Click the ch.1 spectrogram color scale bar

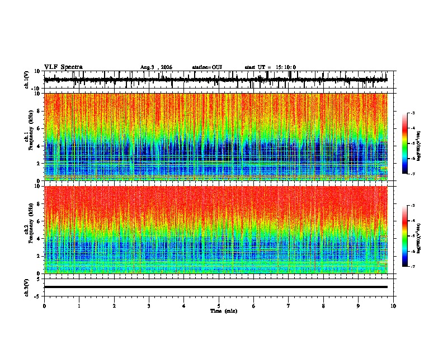[x=405, y=143]
